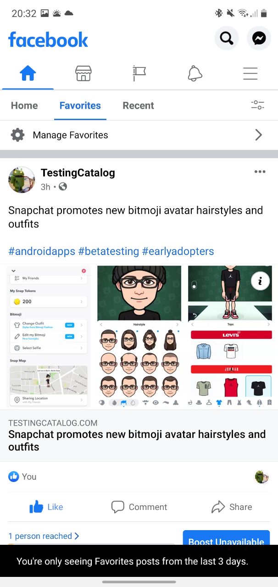The width and height of the screenshot is (278, 587).
Task: Open post options three-dot menu
Action: click(260, 172)
